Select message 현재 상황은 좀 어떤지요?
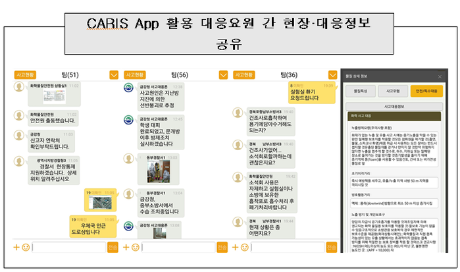Screen dimensions: 460x272 [x=270, y=227]
